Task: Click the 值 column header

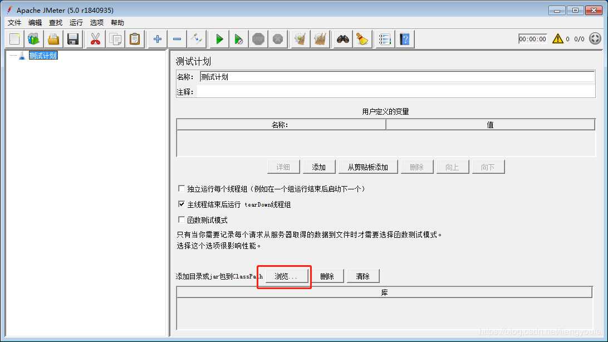Action: click(490, 125)
